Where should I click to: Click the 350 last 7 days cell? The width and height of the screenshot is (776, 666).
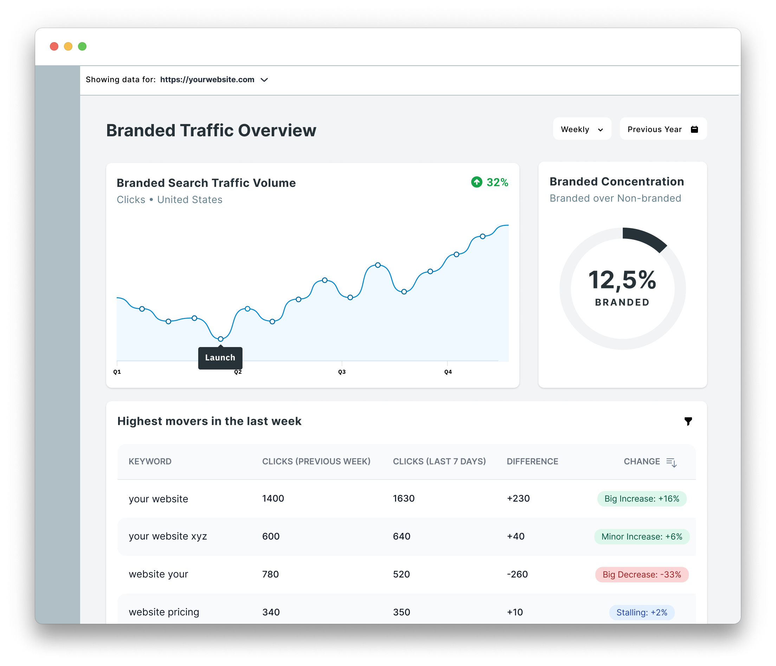tap(401, 612)
